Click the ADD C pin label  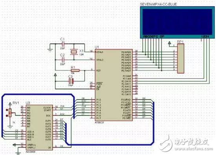coord(31,137)
